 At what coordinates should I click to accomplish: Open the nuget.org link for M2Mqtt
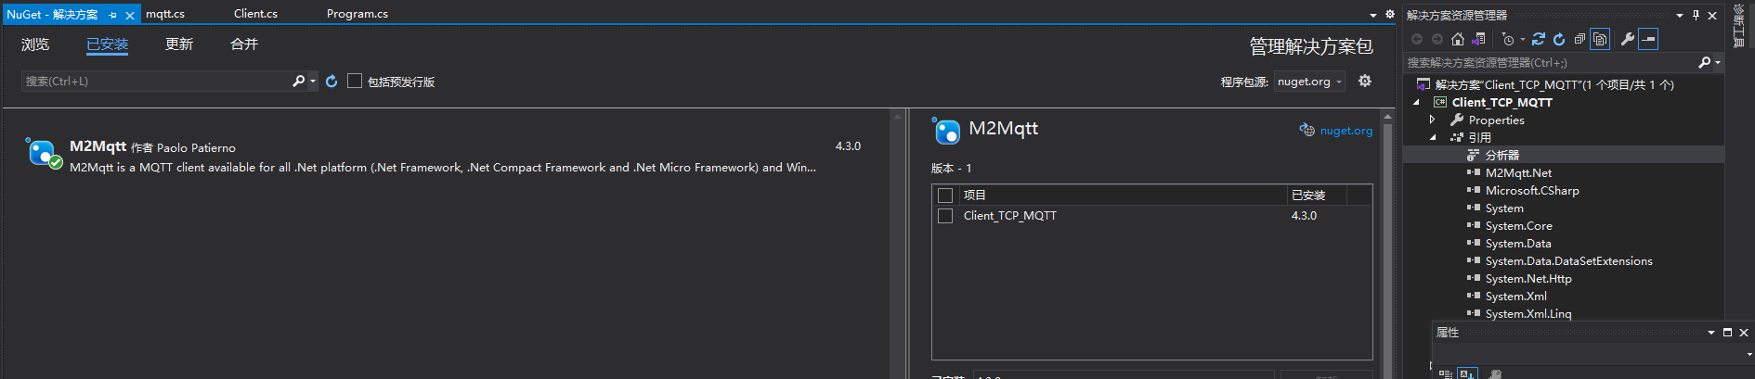tap(1345, 131)
